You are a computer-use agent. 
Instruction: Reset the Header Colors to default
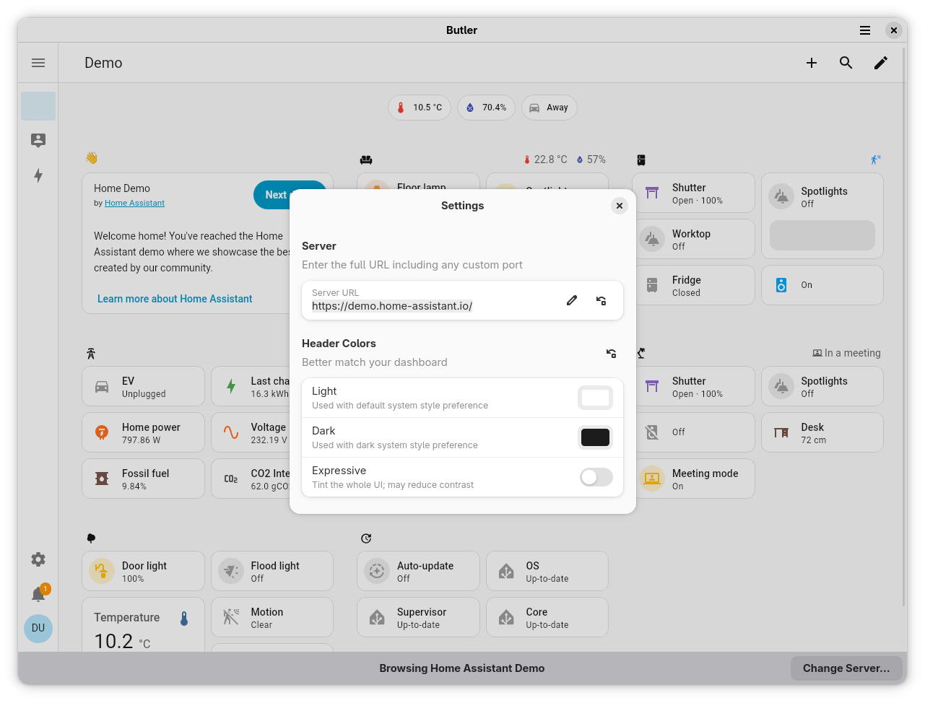611,353
